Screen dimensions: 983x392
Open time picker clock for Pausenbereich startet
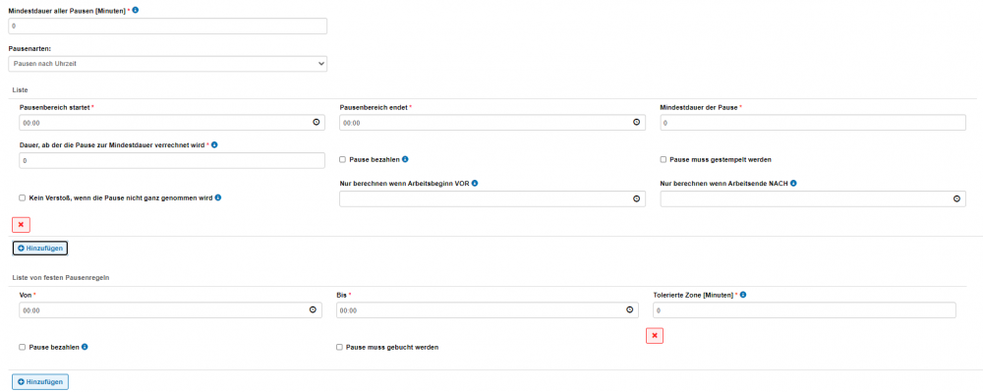tap(316, 122)
